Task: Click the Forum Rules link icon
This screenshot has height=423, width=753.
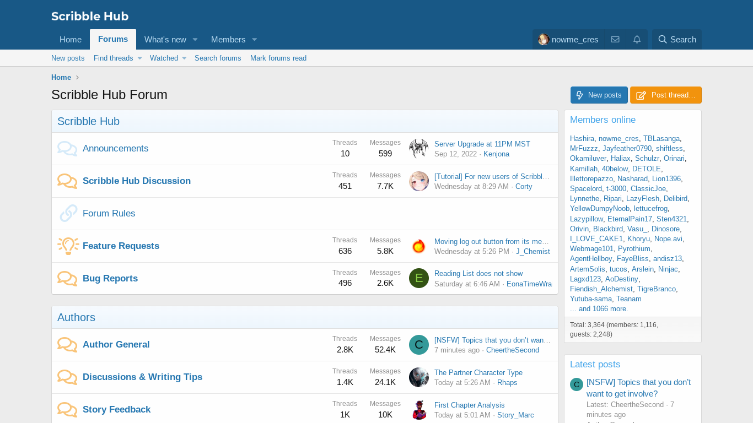Action: pyautogui.click(x=68, y=213)
